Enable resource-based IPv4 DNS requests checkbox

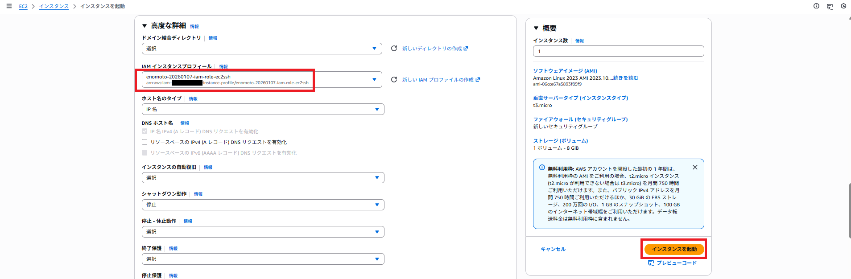[x=145, y=142]
